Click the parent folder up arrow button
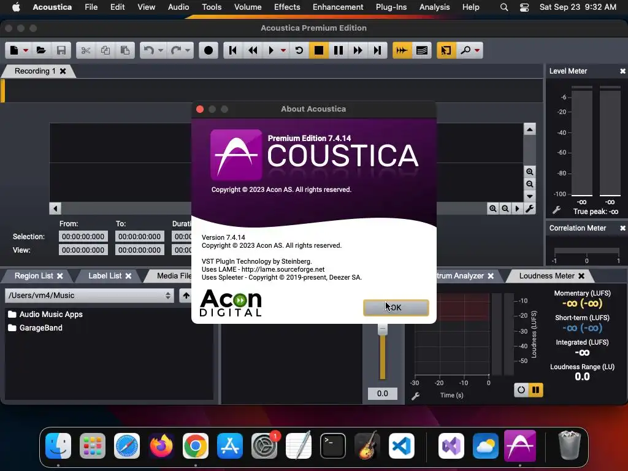The height and width of the screenshot is (471, 628). pos(186,296)
